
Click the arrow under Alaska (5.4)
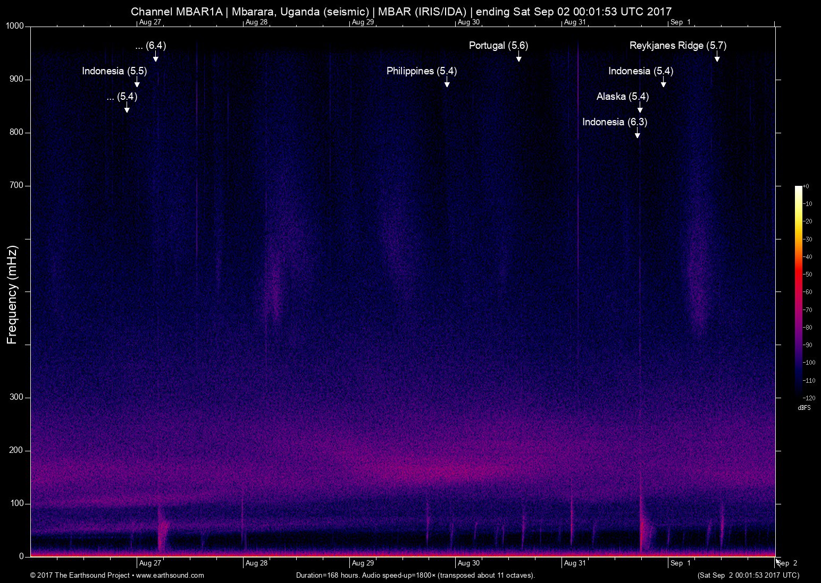tap(640, 108)
